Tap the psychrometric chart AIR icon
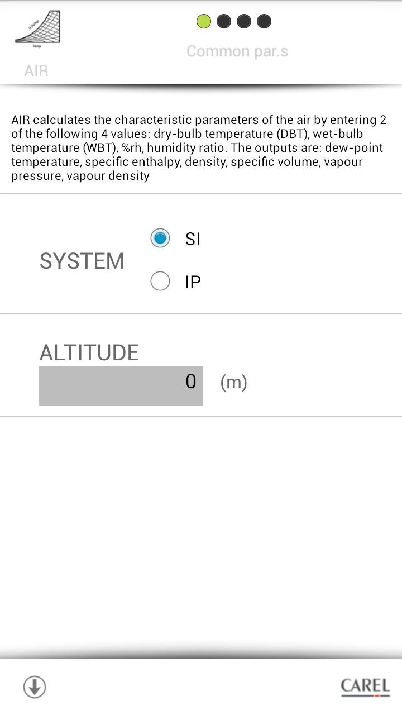Image resolution: width=402 pixels, height=715 pixels. (x=37, y=28)
